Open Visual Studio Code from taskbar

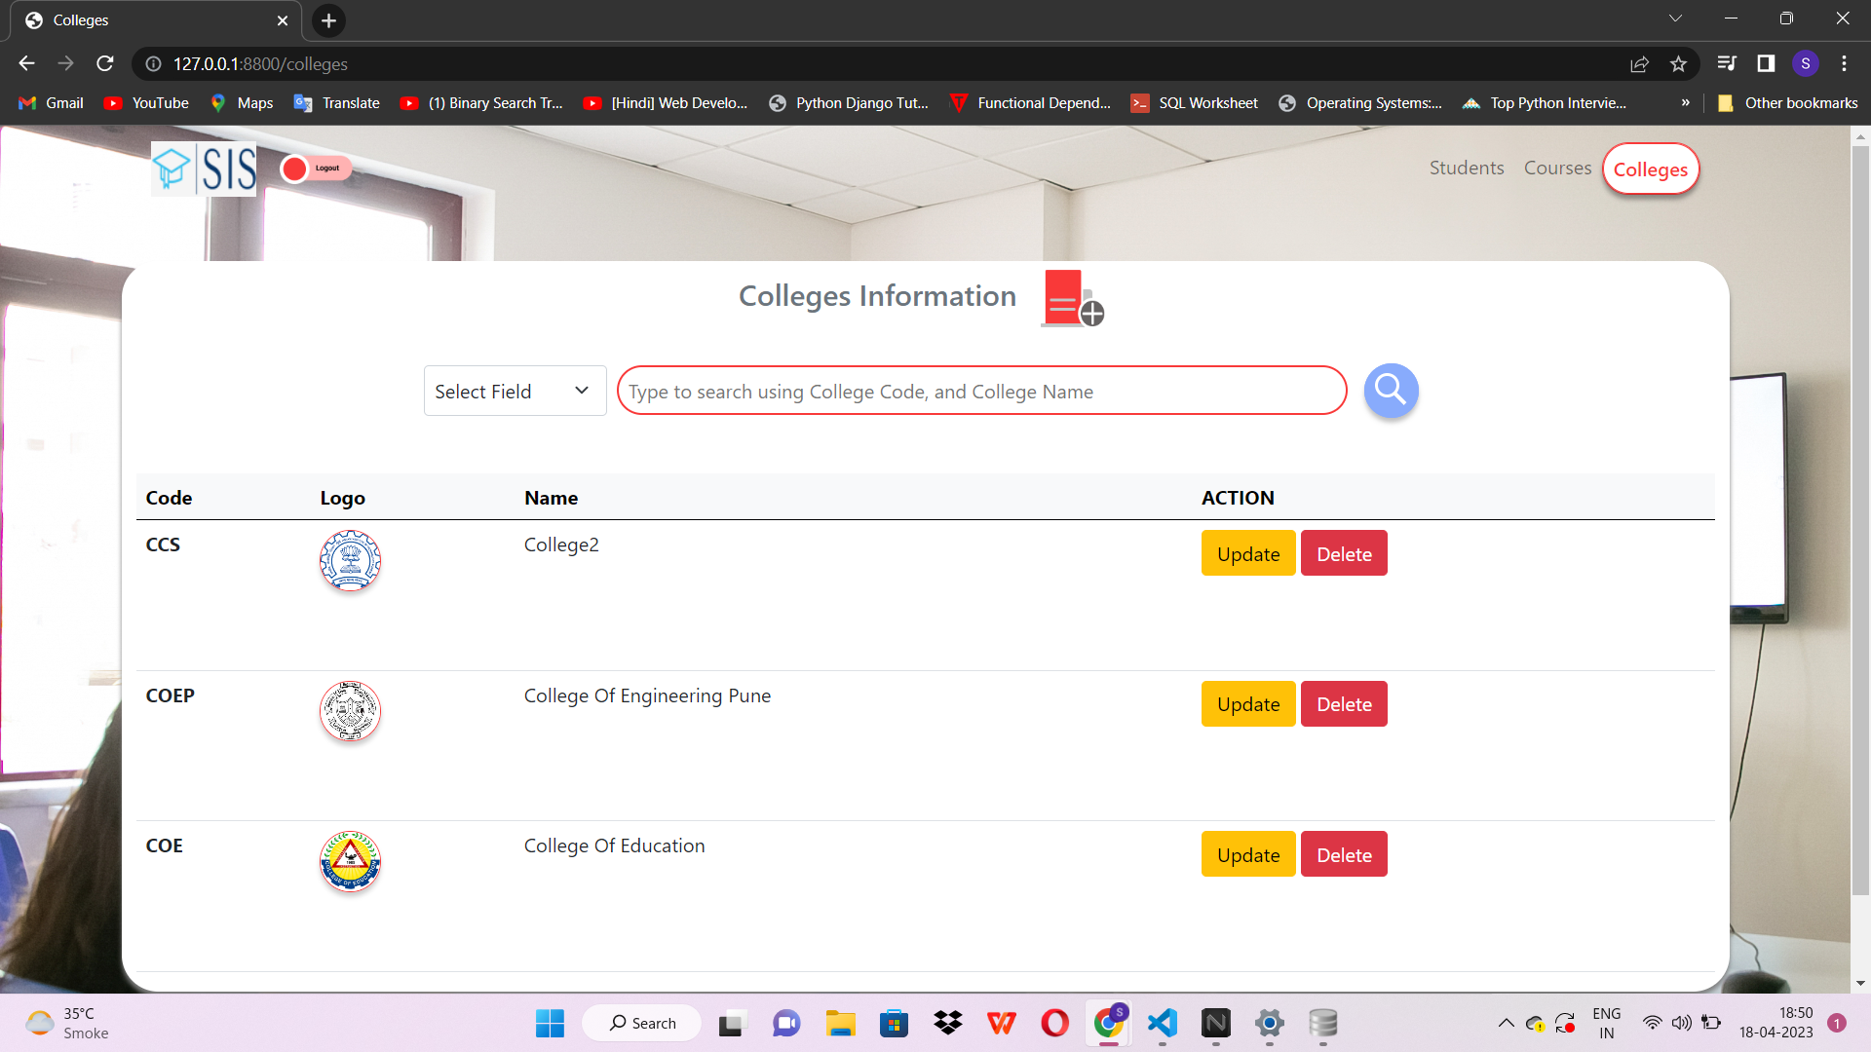point(1162,1023)
